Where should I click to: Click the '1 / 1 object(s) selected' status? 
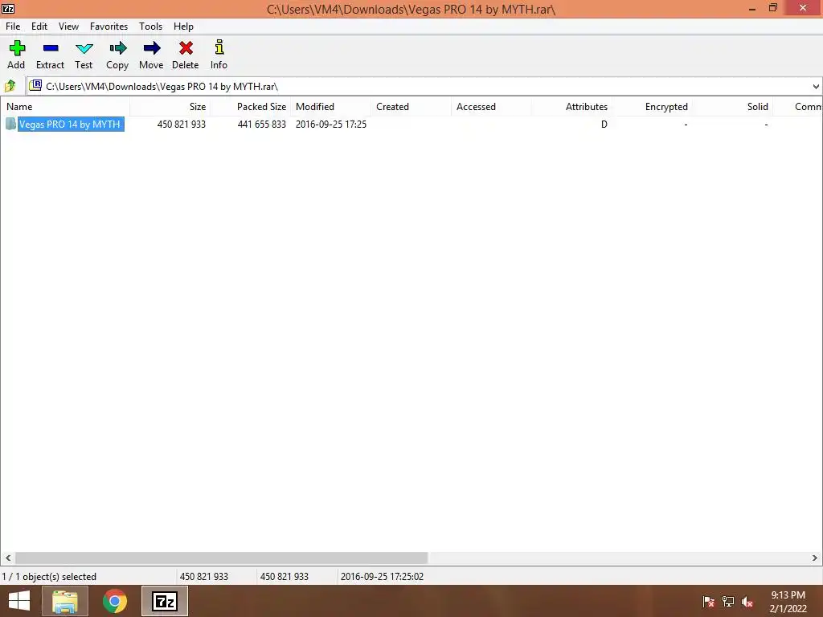point(49,577)
